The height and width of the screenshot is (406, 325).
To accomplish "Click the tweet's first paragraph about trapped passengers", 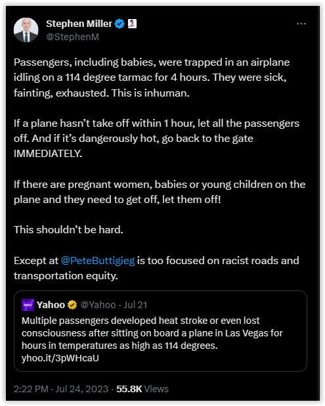I will [x=152, y=78].
